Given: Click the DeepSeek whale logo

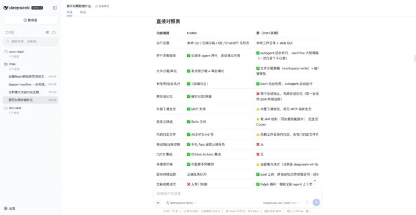Looking at the screenshot, I should click(6, 8).
